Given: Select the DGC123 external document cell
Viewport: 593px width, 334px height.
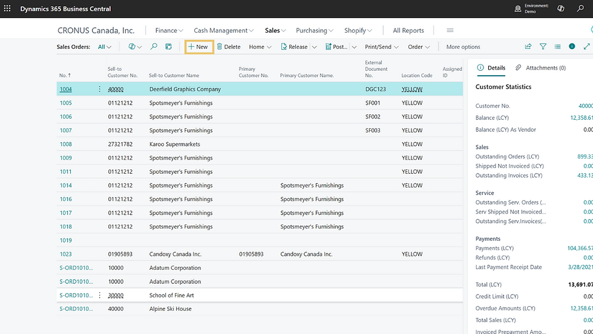Looking at the screenshot, I should point(376,90).
